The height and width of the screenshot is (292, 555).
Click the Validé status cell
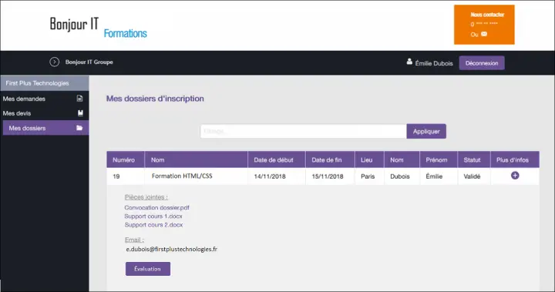tap(474, 176)
